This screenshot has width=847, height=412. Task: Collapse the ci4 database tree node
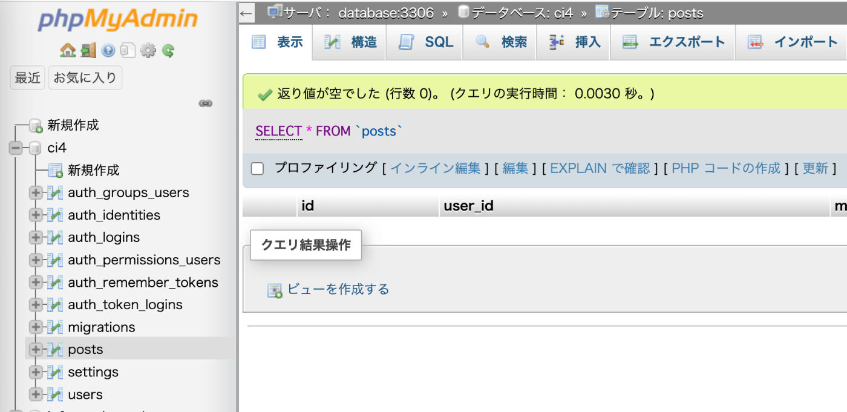pyautogui.click(x=16, y=148)
